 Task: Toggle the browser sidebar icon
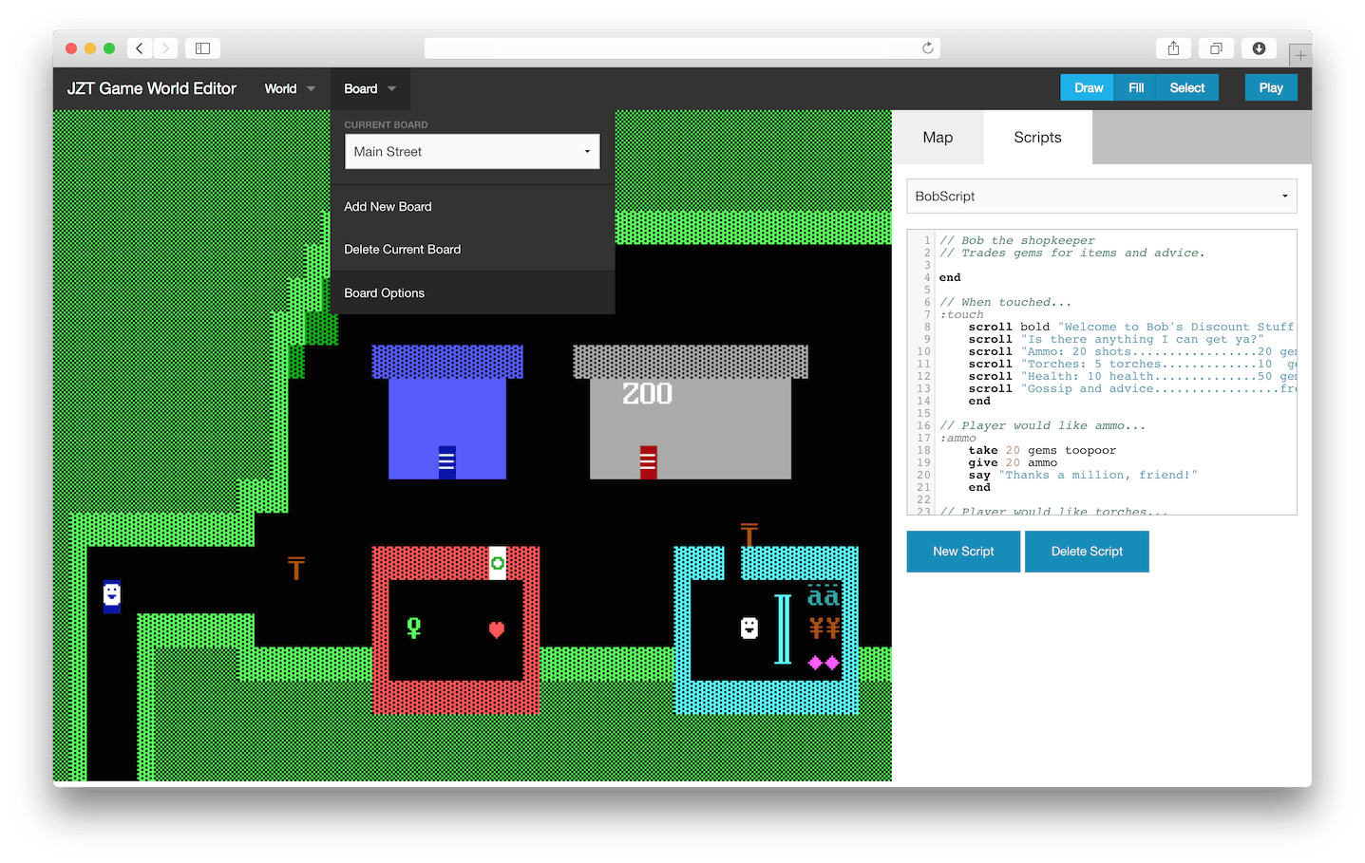pyautogui.click(x=202, y=48)
